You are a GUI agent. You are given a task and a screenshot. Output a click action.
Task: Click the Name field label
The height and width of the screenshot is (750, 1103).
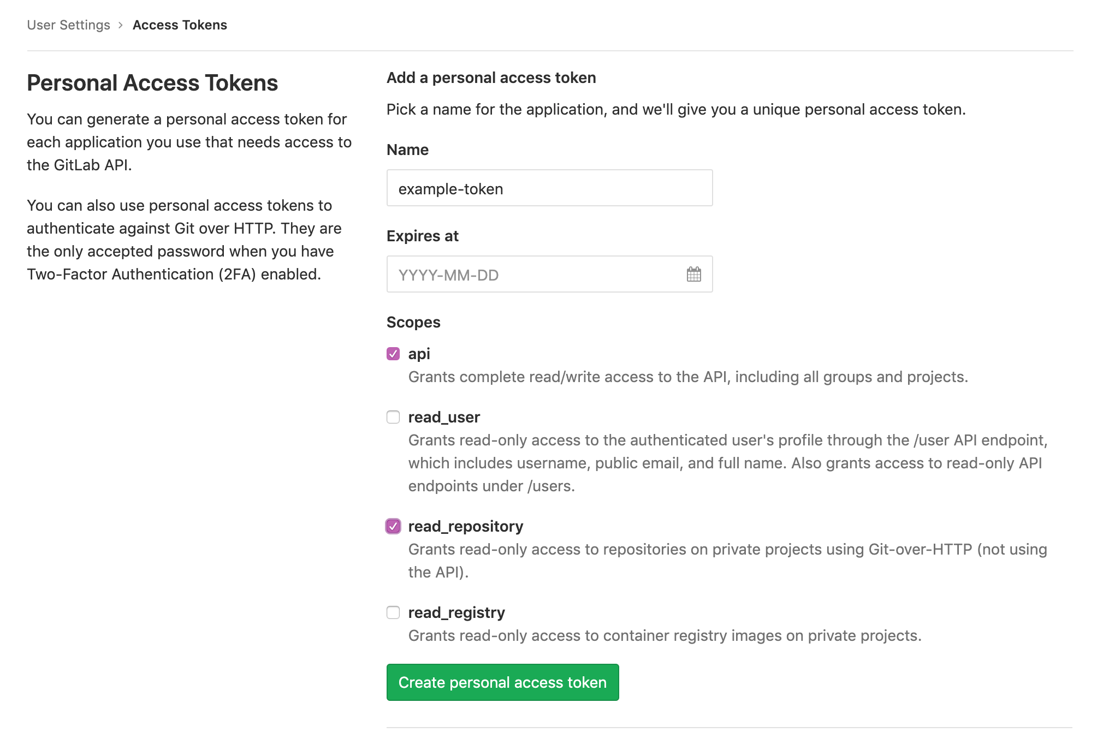407,150
